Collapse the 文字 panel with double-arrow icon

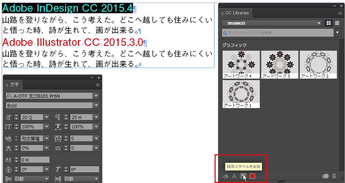pyautogui.click(x=92, y=77)
